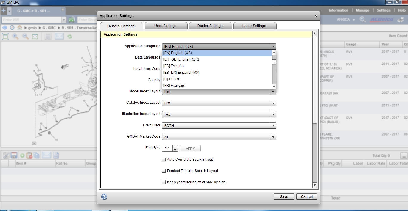Screen dimensions: 408x211
Task: Open the Model Index Layout dropdown
Action: 219,92
